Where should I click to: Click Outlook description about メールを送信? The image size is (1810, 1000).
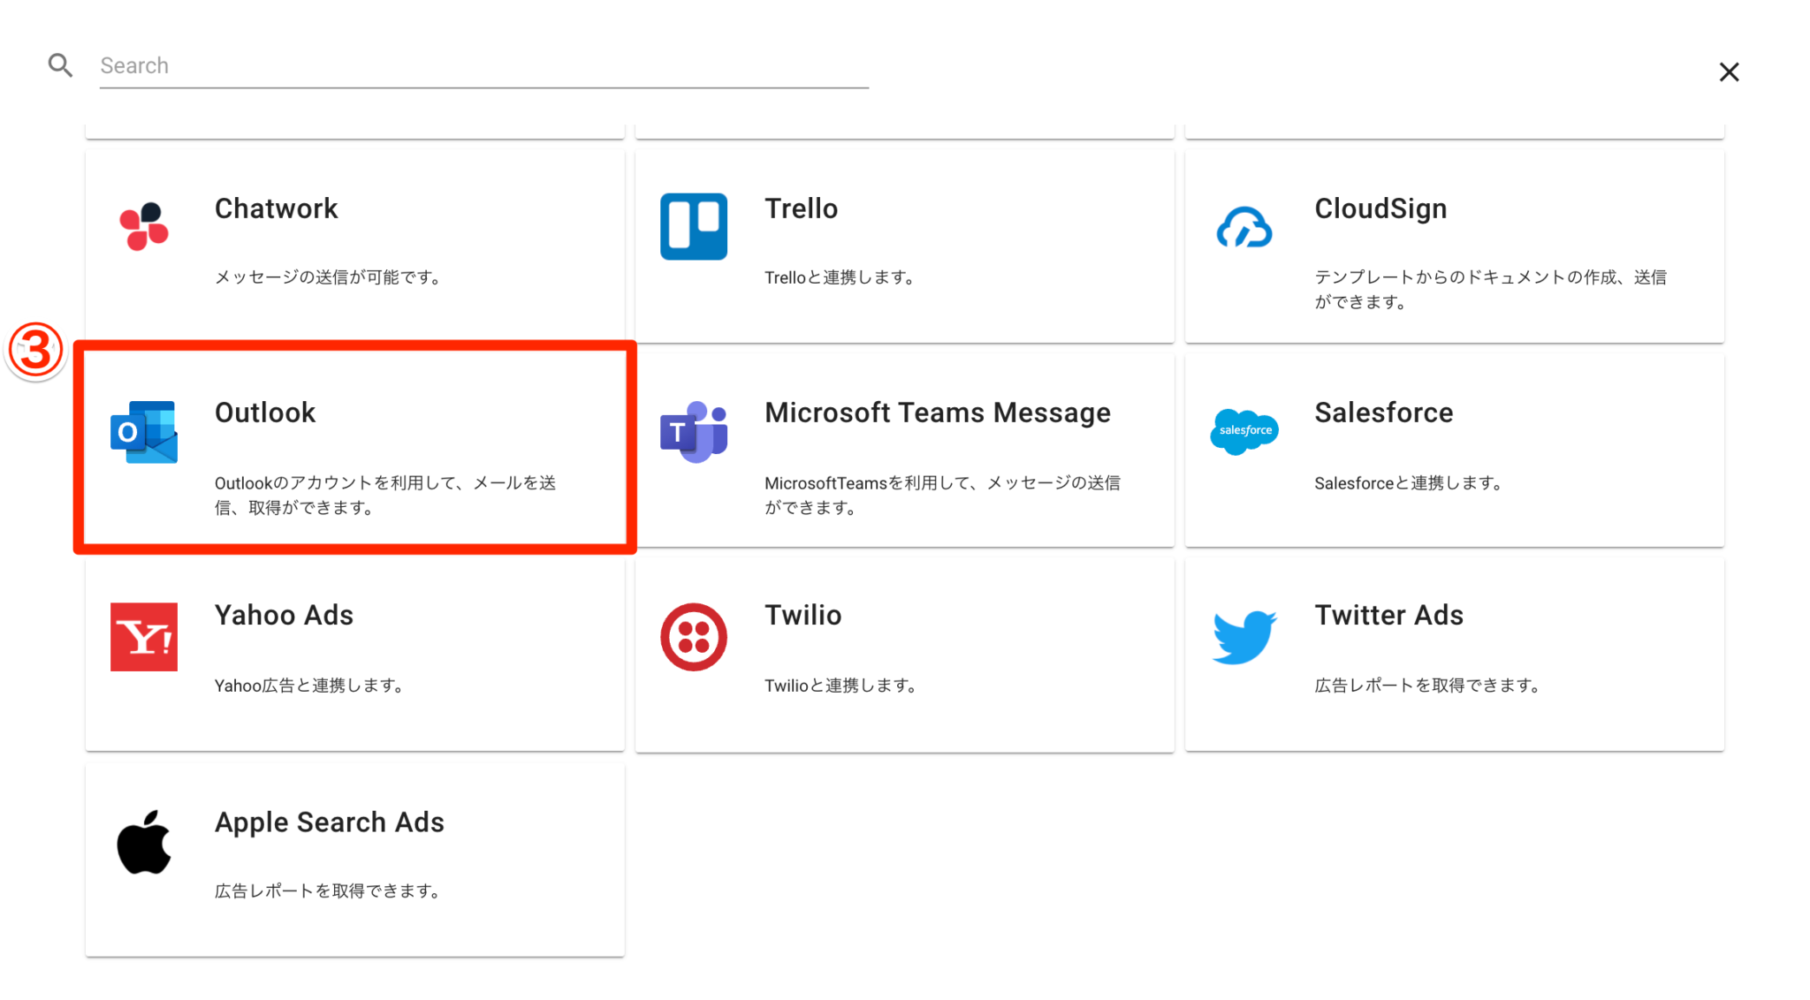385,496
